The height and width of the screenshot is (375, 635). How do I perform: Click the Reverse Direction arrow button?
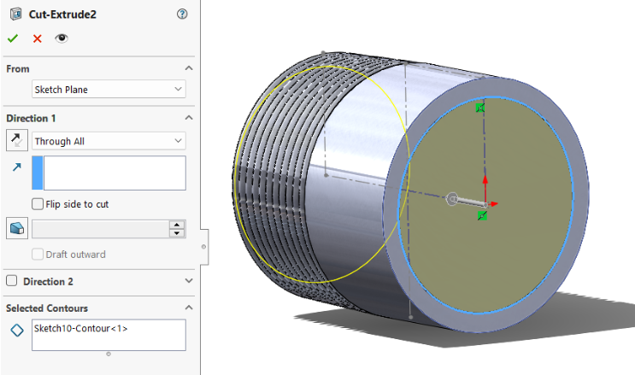coord(16,141)
